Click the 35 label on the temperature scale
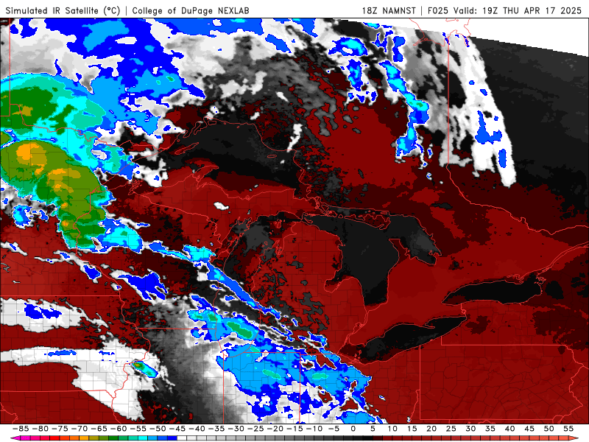The width and height of the screenshot is (589, 442). pos(490,429)
